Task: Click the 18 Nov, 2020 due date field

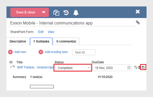Action: pos(112,68)
